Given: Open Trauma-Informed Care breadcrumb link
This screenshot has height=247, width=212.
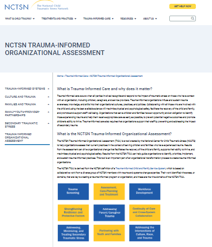Looking at the screenshot, I should pyautogui.click(x=76, y=76).
